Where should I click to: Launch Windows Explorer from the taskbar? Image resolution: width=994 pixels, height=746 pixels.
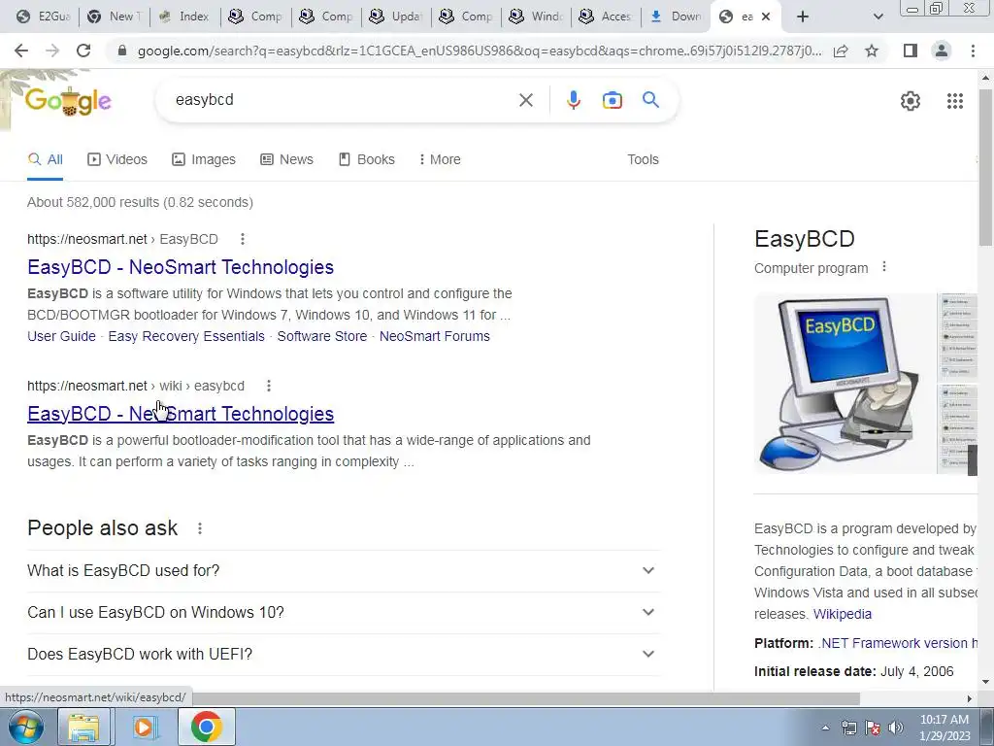pos(83,727)
